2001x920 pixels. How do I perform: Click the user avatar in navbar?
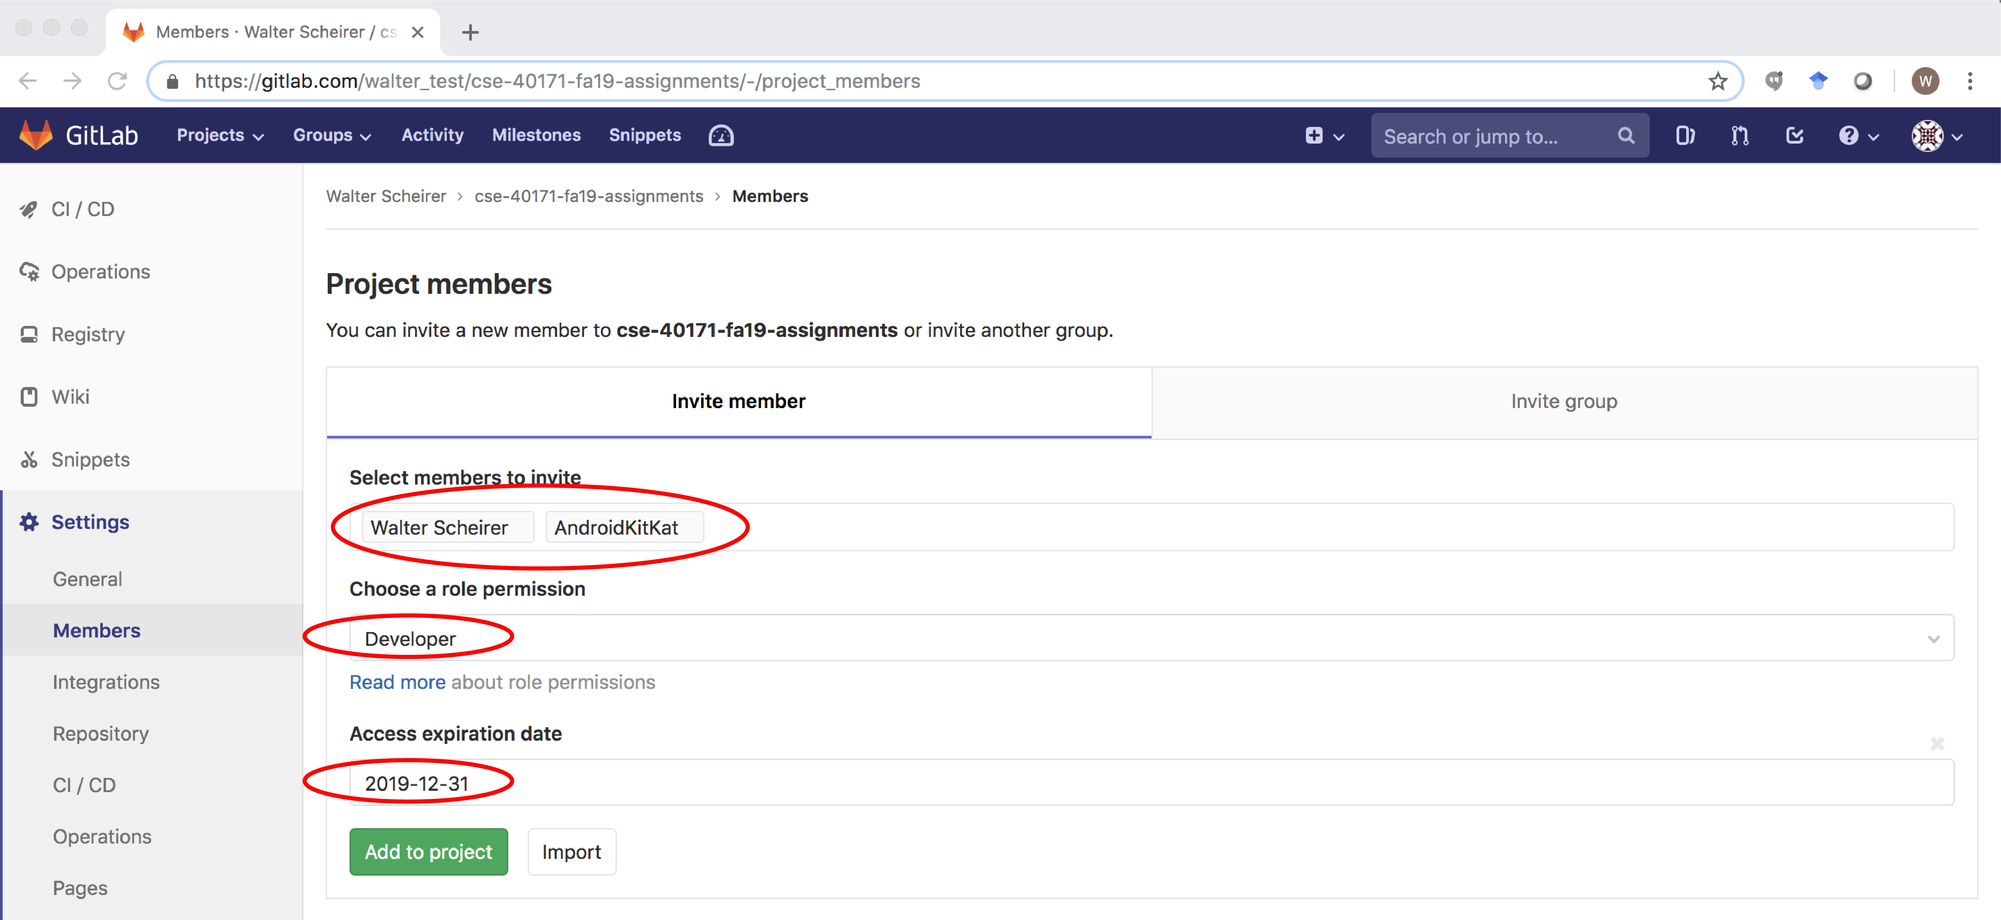[1927, 136]
